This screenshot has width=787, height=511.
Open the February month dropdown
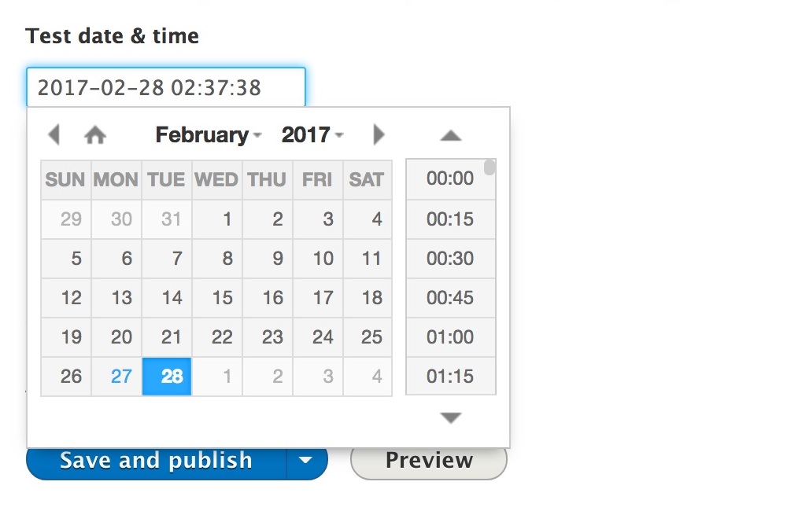pos(209,135)
